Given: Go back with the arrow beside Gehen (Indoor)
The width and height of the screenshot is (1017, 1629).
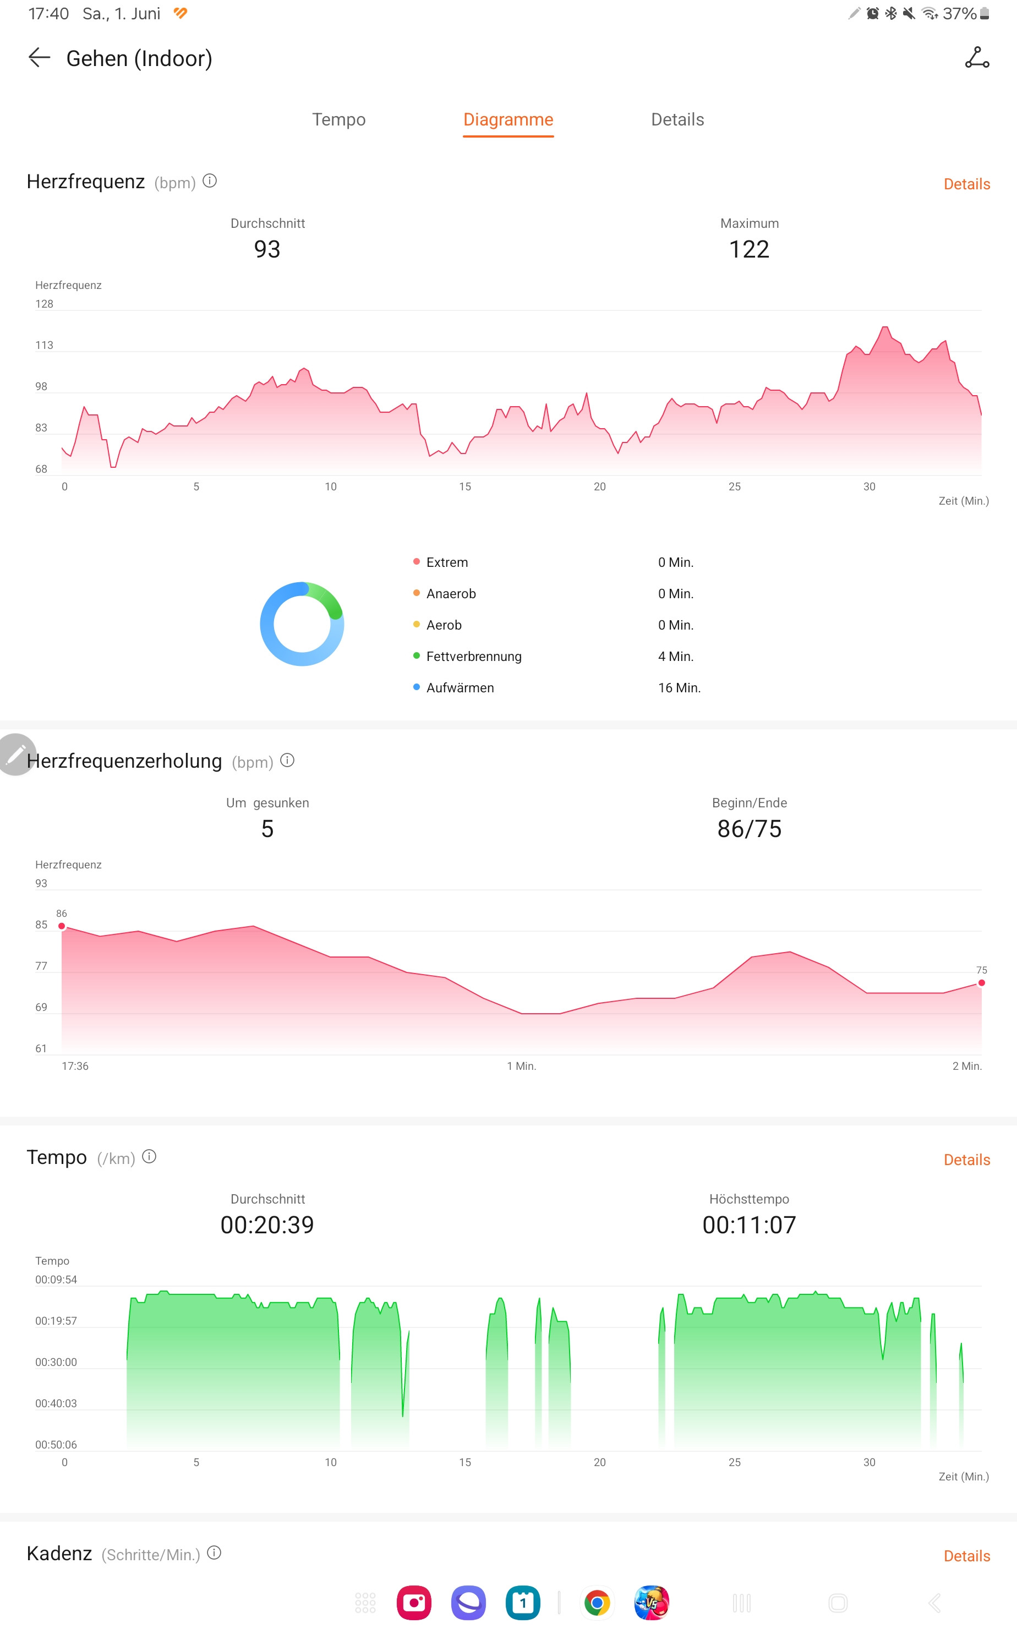Looking at the screenshot, I should coord(40,58).
